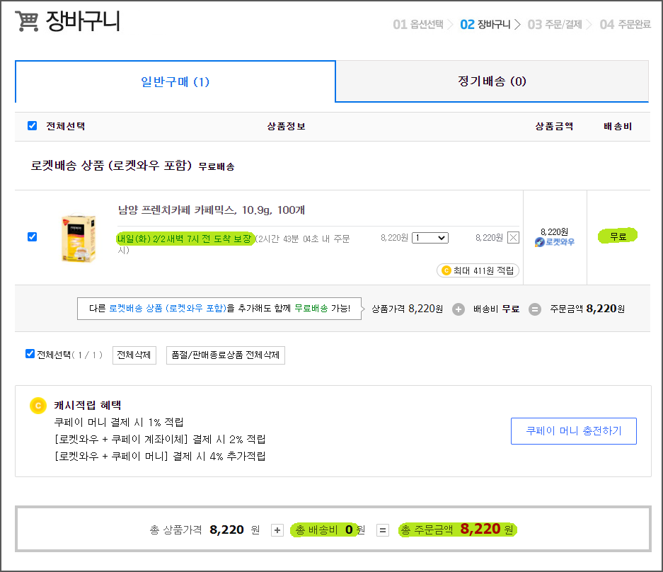The width and height of the screenshot is (663, 572).
Task: Switch to the 일반구매 (1) tab
Action: coord(175,81)
